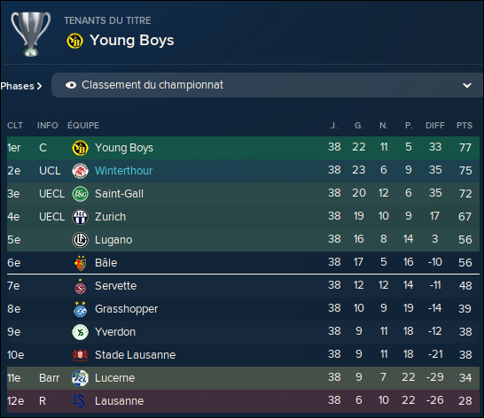Click the Winterthour club crest in the table
Viewport: 484px width, 418px height.
coord(81,171)
